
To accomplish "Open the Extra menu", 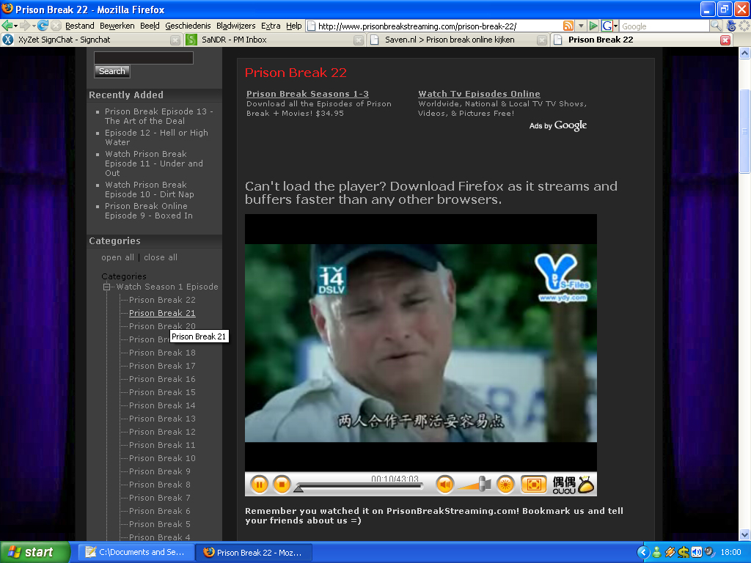I will coord(271,26).
